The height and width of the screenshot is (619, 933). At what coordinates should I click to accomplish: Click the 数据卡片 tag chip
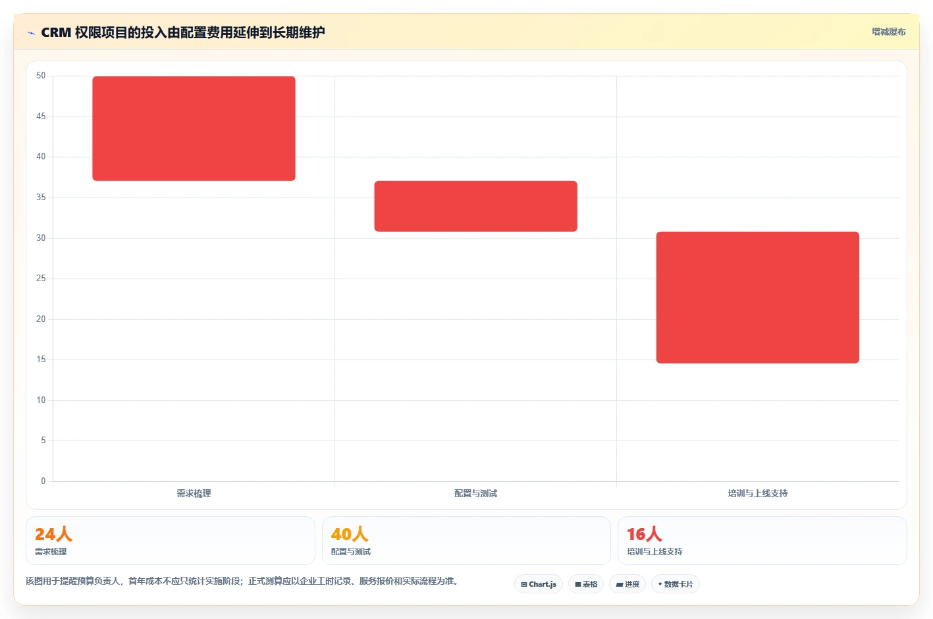pos(676,584)
